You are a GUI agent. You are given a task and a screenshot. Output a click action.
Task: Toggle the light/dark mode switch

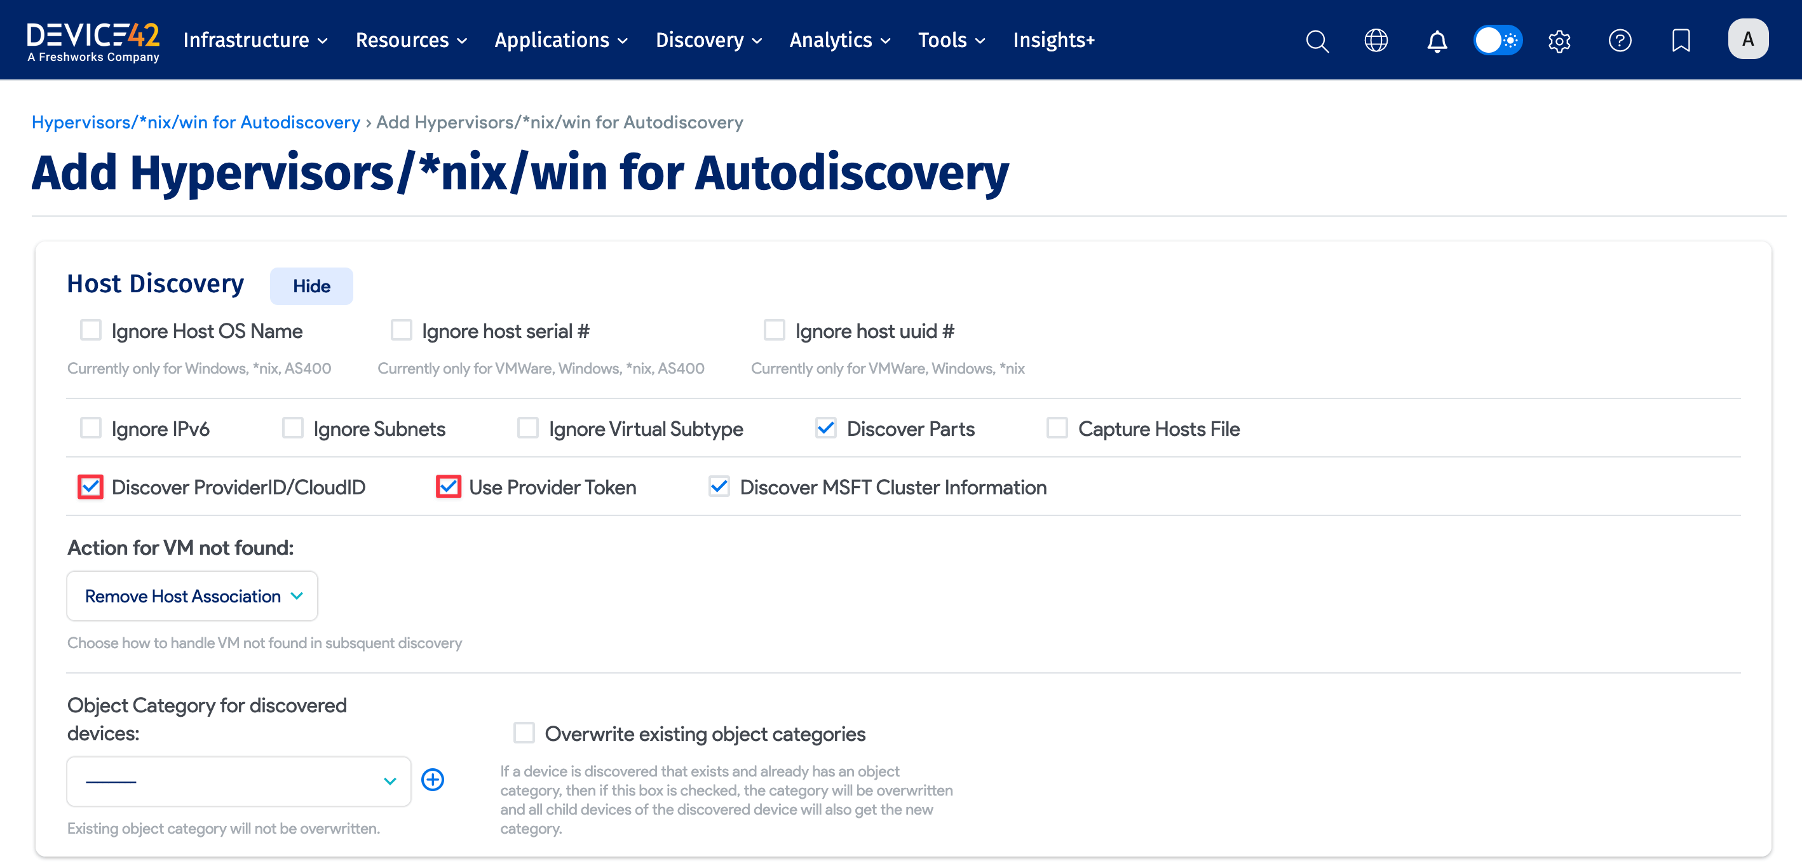click(x=1498, y=40)
